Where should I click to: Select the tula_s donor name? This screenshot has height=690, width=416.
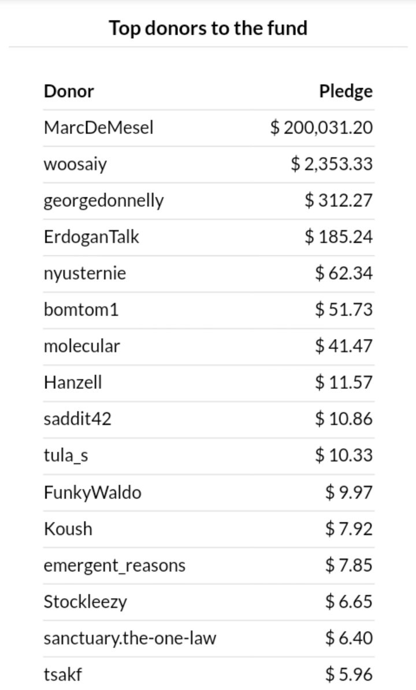66,455
